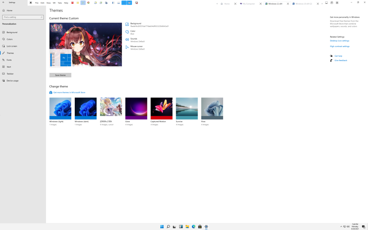This screenshot has height=230, width=368.
Task: Open the clock and date in system tray
Action: tap(355, 226)
